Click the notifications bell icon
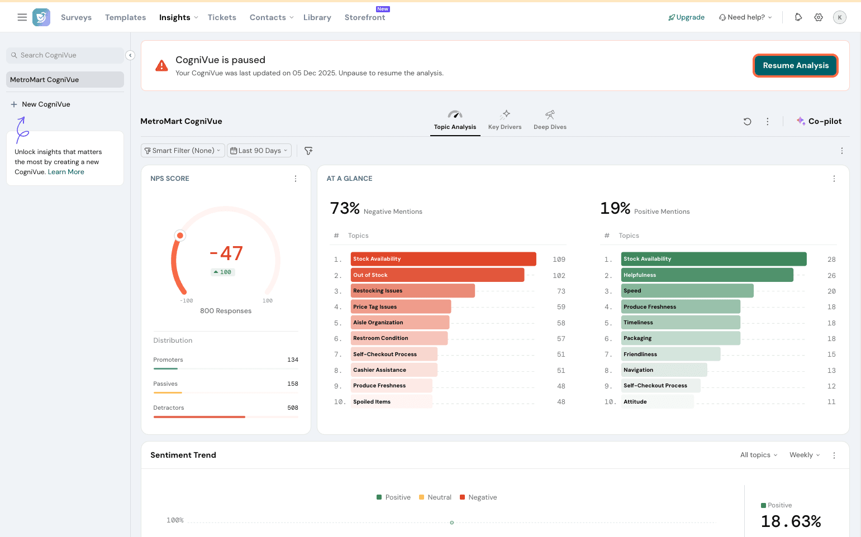Image resolution: width=861 pixels, height=537 pixels. pos(798,17)
